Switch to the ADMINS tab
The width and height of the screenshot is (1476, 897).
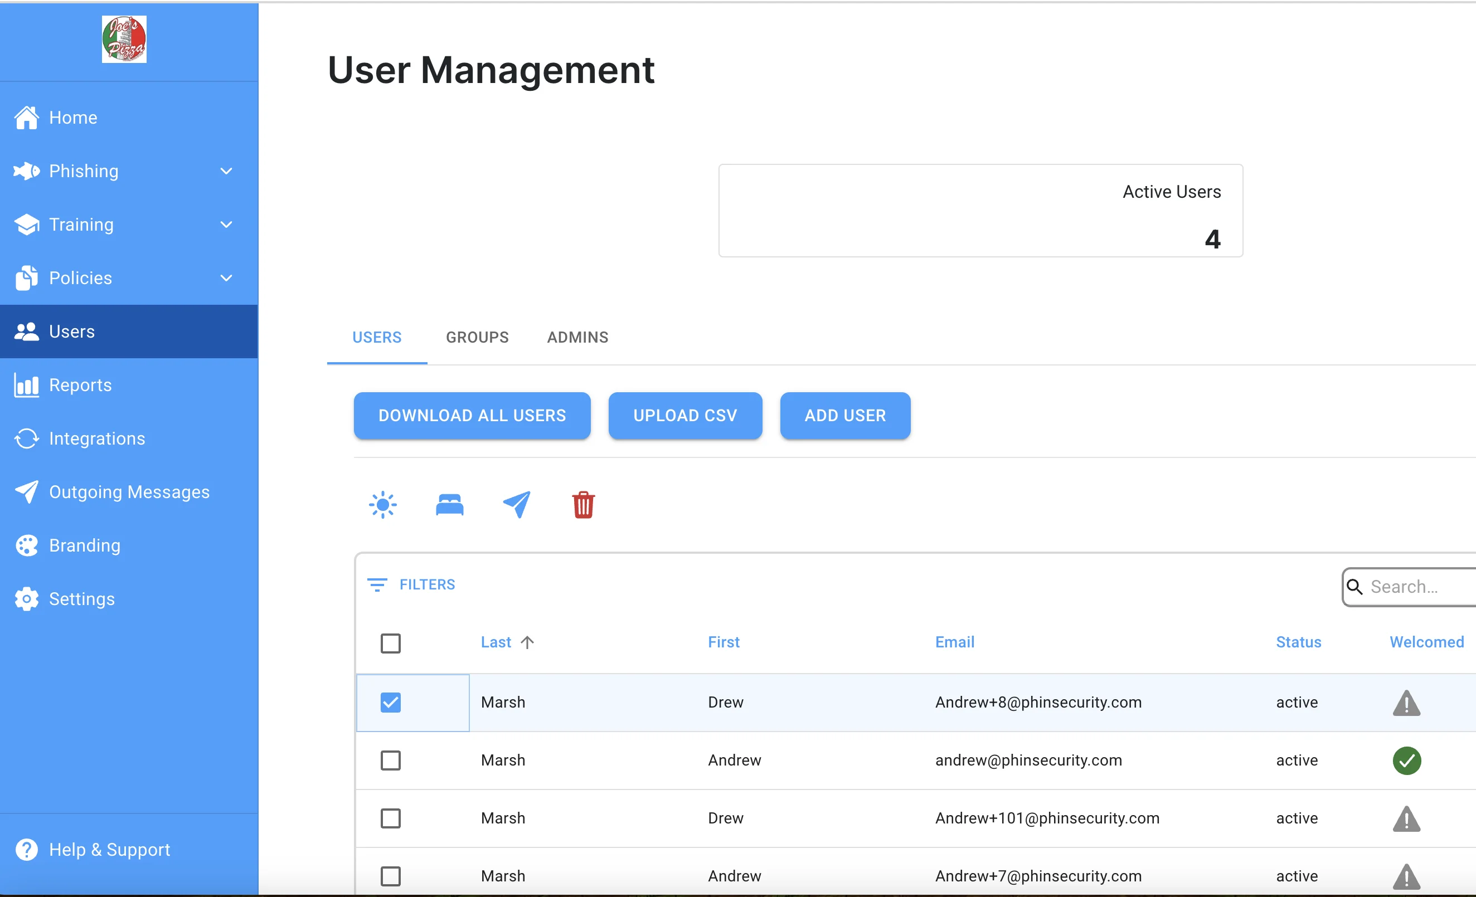[x=577, y=337]
